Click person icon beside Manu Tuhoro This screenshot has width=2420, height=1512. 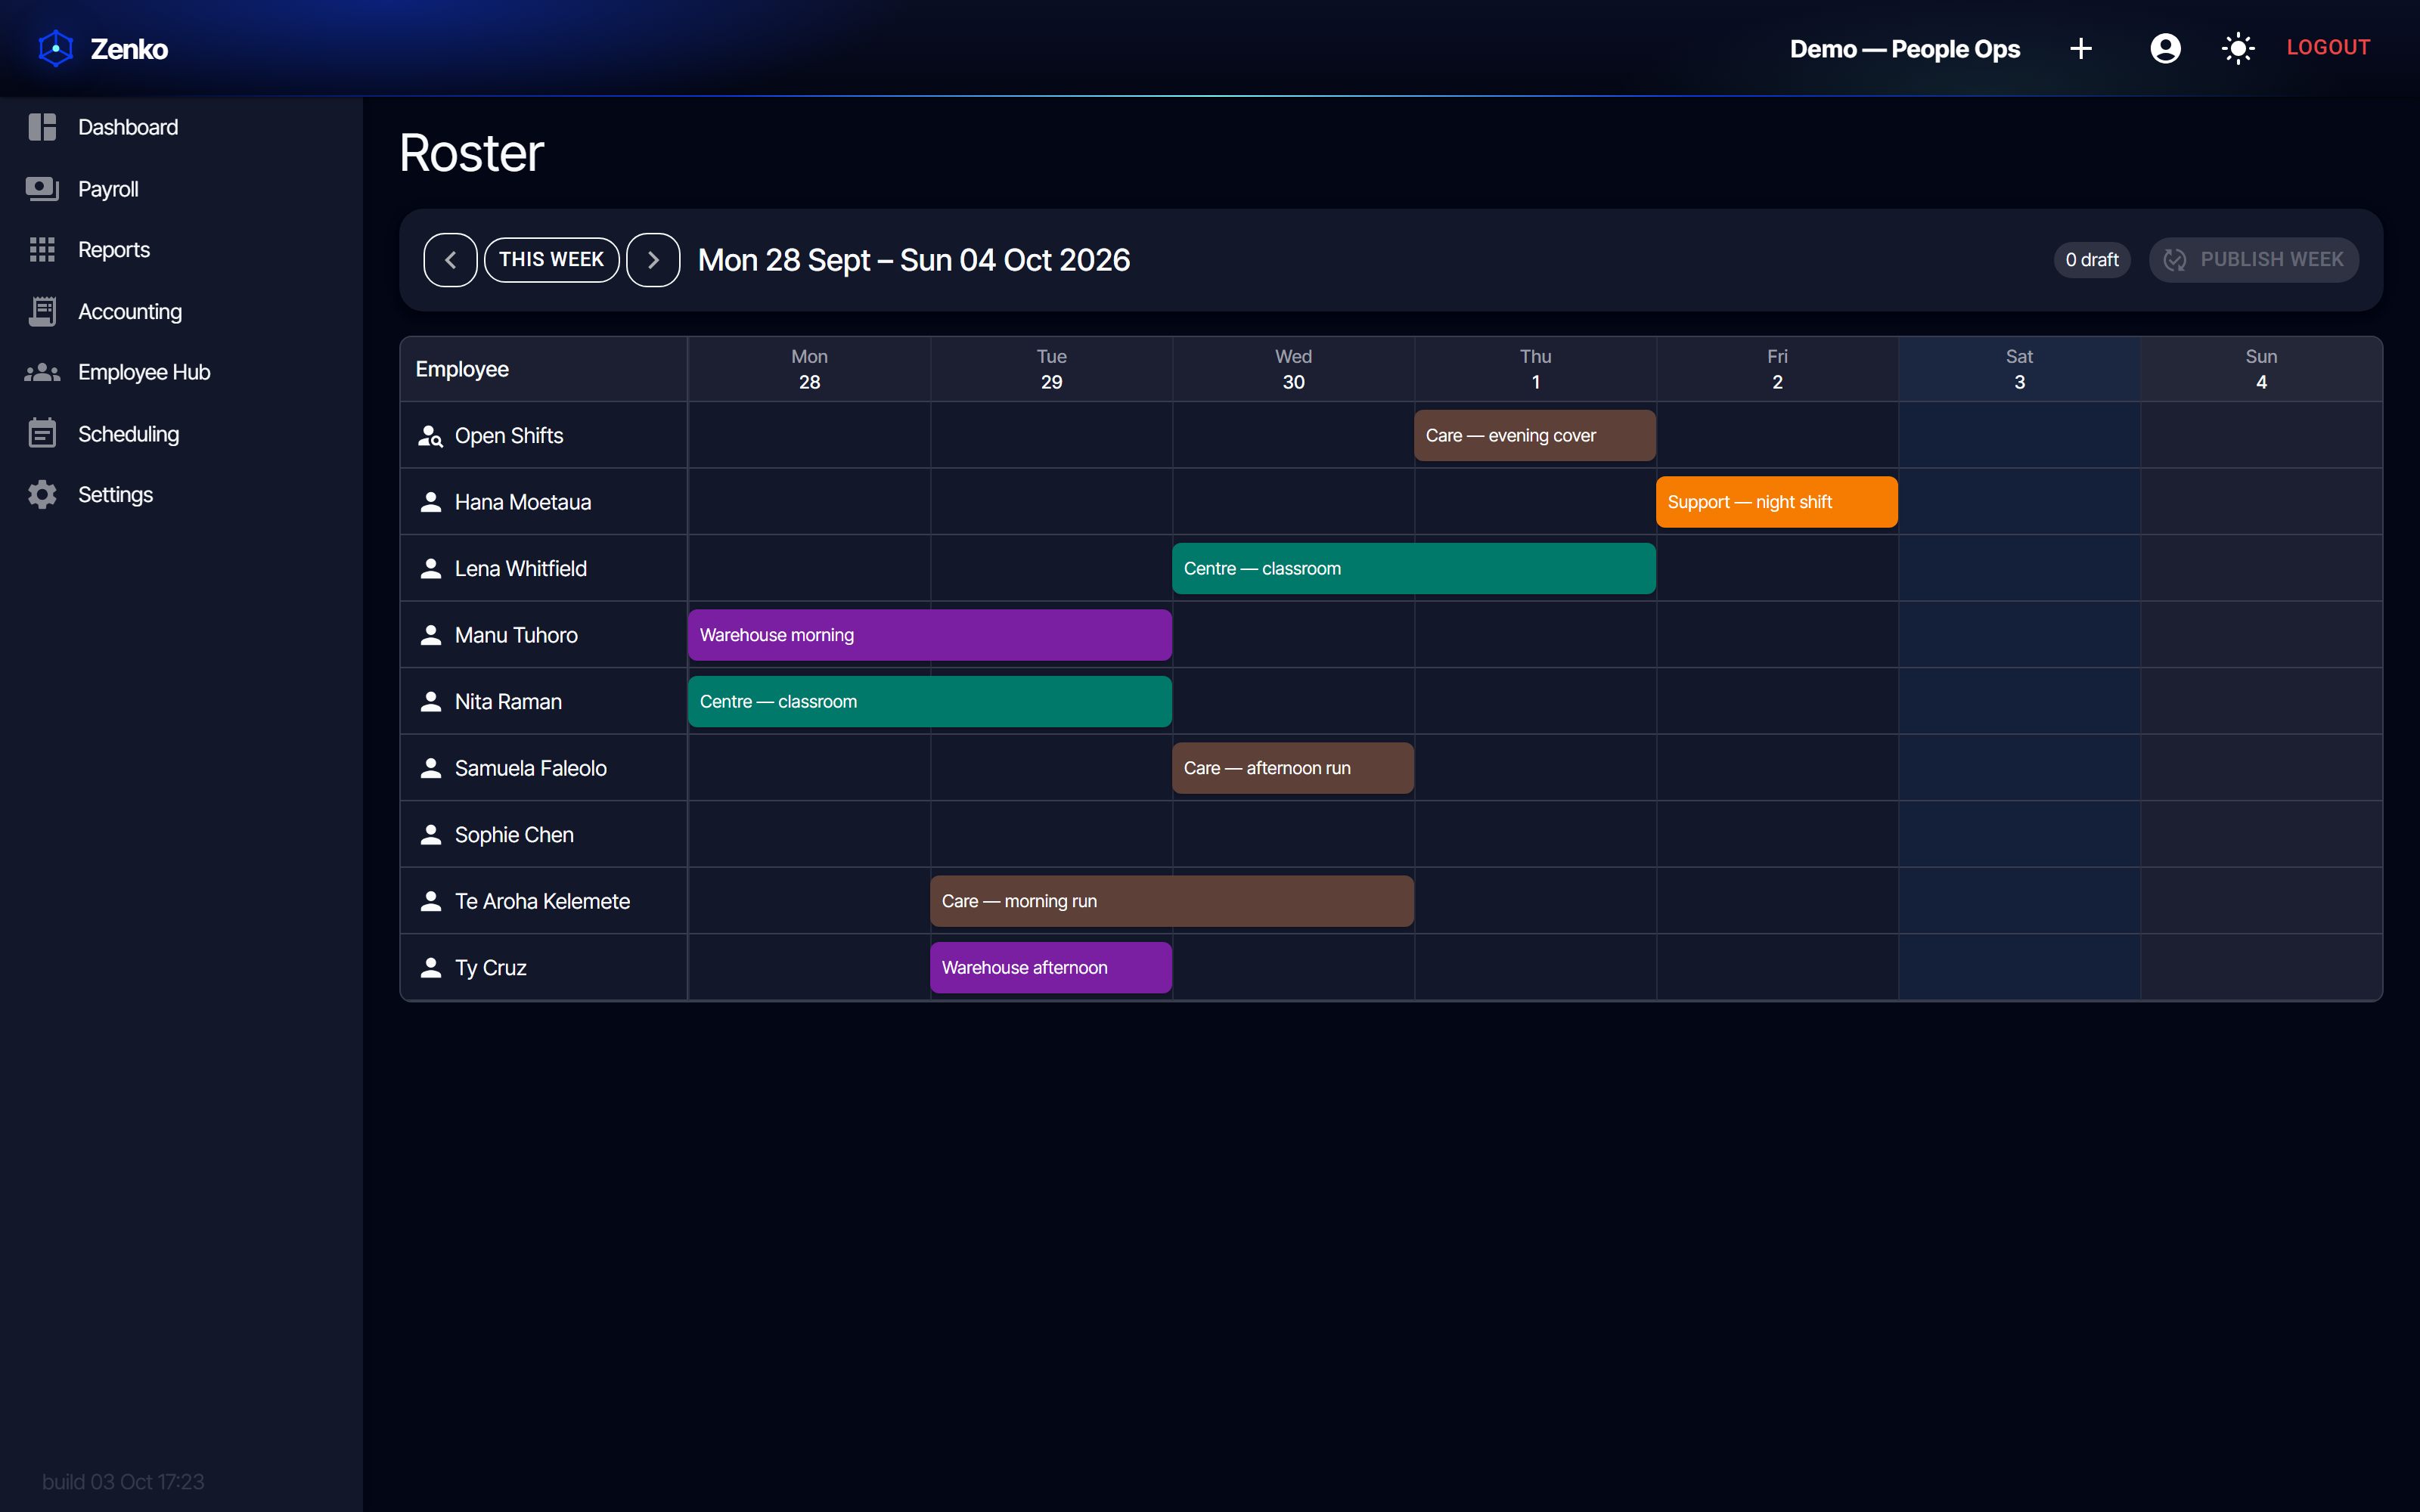[x=430, y=635]
